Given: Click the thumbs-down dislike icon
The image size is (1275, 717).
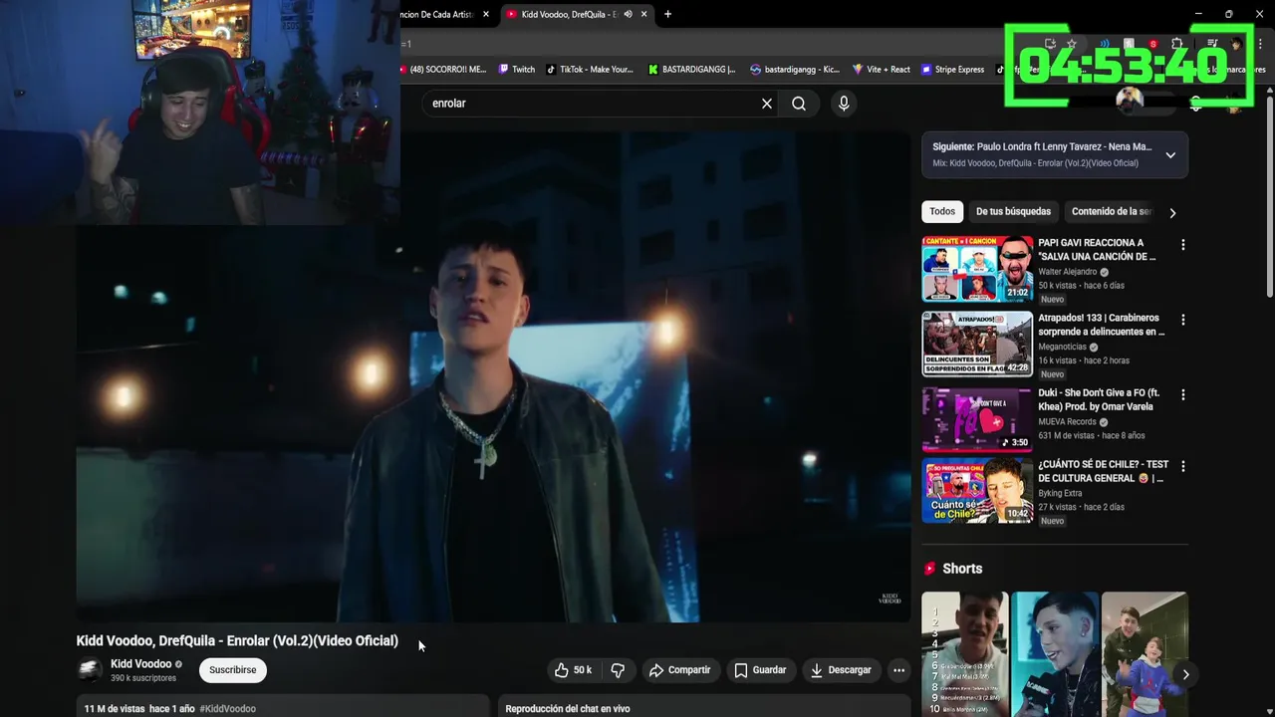Looking at the screenshot, I should [618, 670].
